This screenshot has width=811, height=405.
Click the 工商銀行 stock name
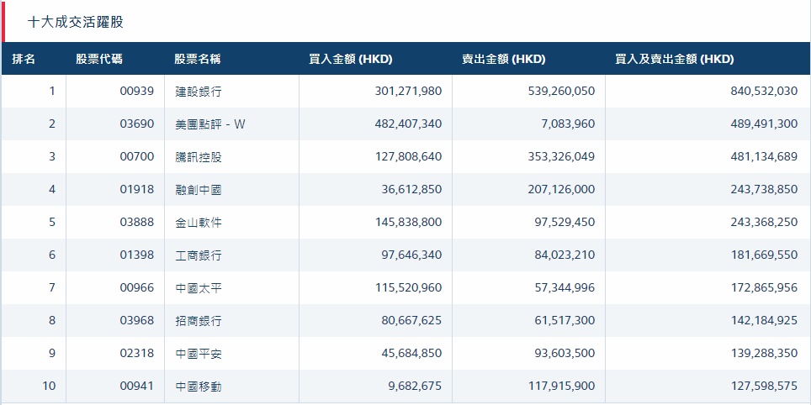tap(199, 255)
